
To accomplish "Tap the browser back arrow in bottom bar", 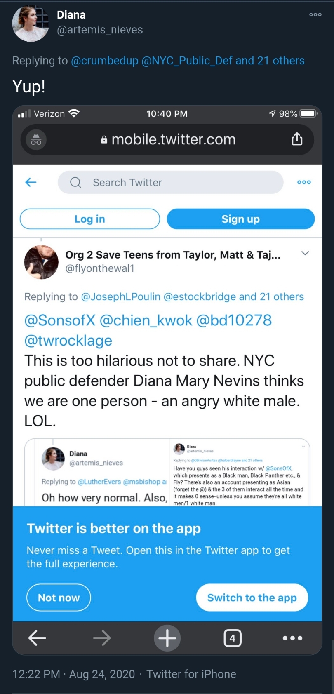I will 37,638.
